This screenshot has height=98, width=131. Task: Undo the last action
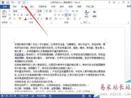(13, 2)
